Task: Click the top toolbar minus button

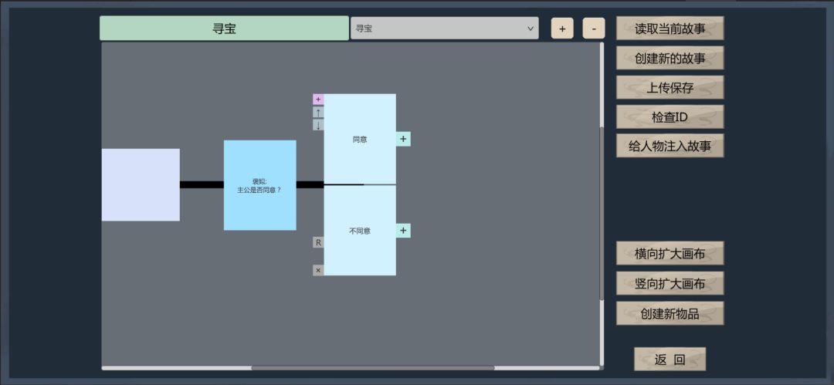Action: 594,29
